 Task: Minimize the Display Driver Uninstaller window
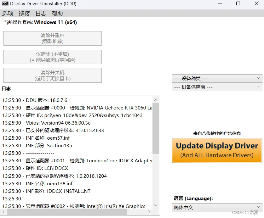pos(220,4)
